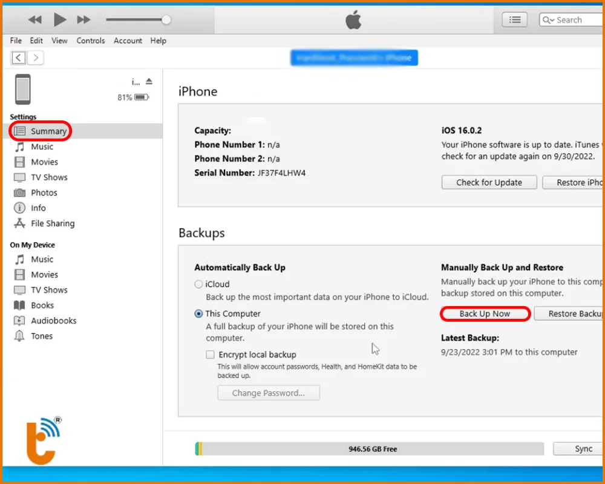Image resolution: width=605 pixels, height=484 pixels.
Task: Go forward with the right arrow button
Action: coord(36,58)
